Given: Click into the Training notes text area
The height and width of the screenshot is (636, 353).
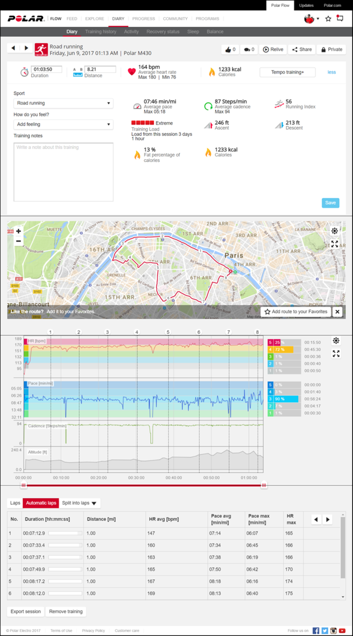Looking at the screenshot, I should pyautogui.click(x=63, y=172).
